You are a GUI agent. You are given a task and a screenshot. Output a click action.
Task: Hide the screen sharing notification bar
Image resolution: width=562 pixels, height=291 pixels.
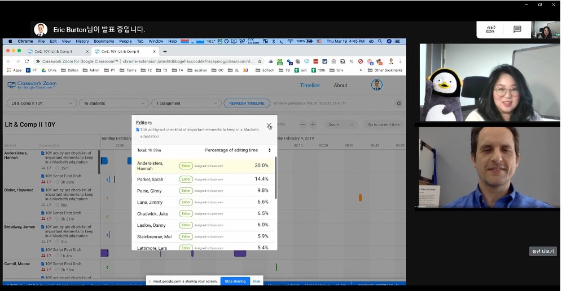pyautogui.click(x=257, y=281)
